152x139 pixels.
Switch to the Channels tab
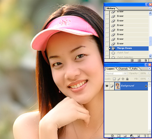pos(123,69)
